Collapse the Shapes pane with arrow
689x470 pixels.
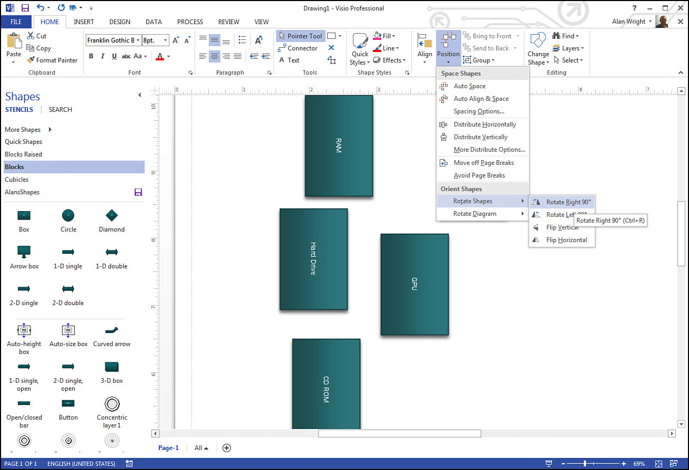(x=140, y=95)
